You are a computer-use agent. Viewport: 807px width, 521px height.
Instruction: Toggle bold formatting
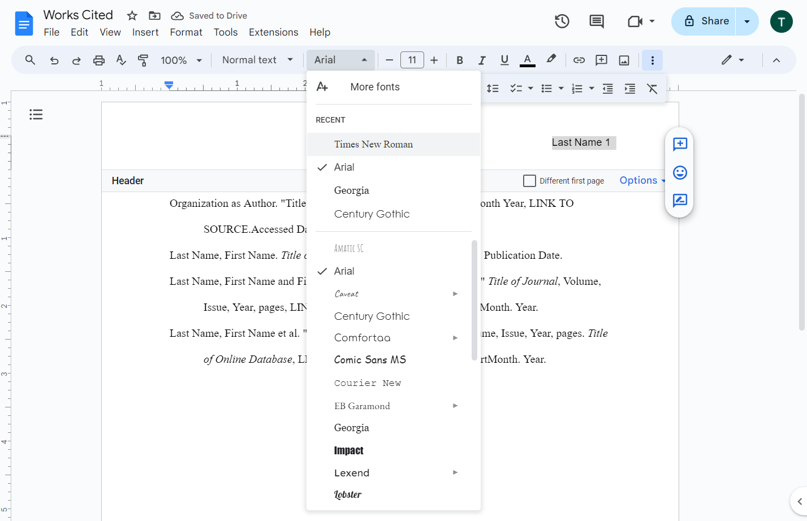[460, 60]
